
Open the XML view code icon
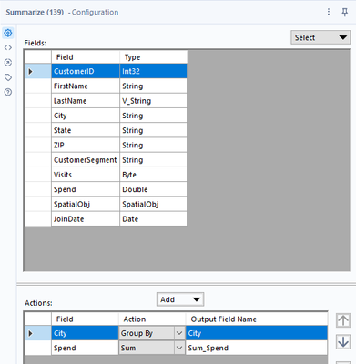pos(8,47)
